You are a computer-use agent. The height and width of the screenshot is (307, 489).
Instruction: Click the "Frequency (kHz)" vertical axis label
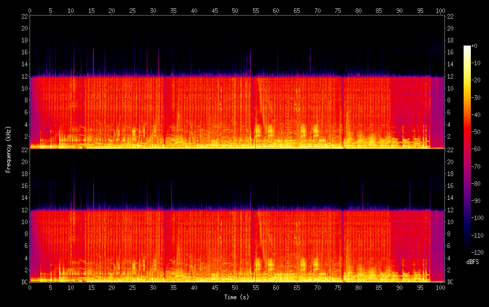[x=8, y=149]
